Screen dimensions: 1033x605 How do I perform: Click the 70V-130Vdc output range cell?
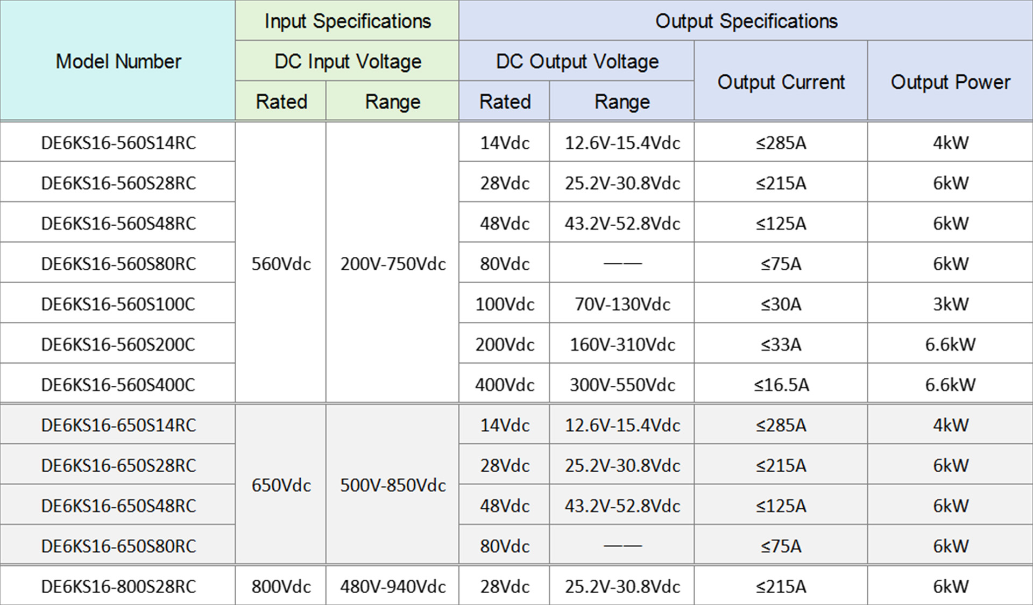(622, 304)
